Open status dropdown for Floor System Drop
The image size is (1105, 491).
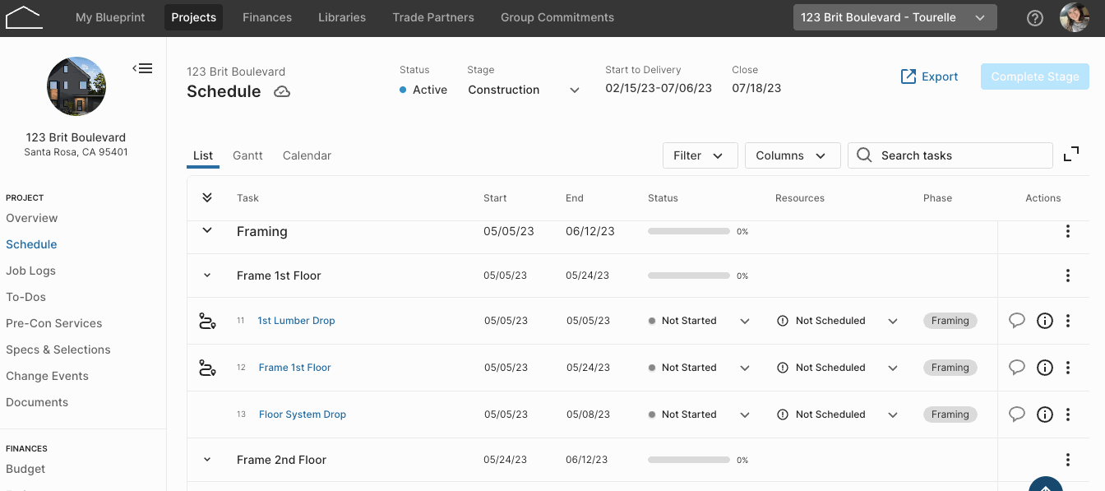(745, 415)
